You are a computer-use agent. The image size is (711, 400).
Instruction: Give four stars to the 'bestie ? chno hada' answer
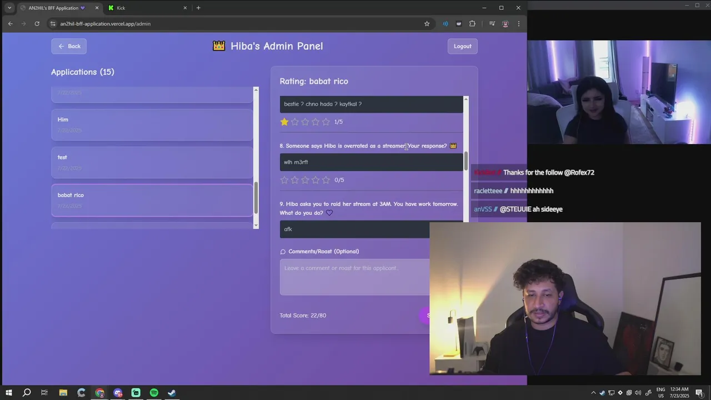point(316,122)
